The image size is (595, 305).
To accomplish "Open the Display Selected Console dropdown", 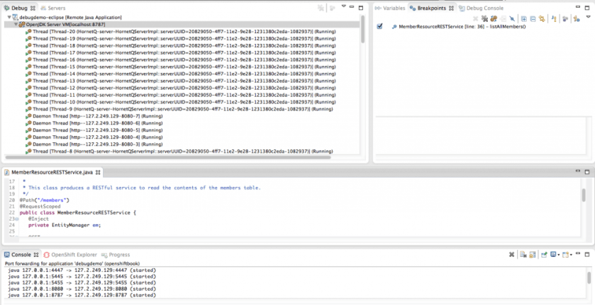I will [560, 255].
